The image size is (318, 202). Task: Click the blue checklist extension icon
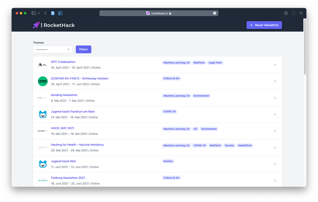click(60, 13)
